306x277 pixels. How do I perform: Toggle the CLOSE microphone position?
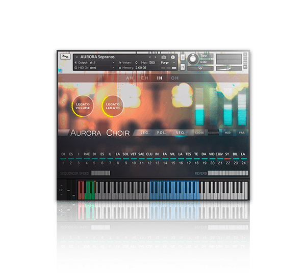(x=199, y=133)
